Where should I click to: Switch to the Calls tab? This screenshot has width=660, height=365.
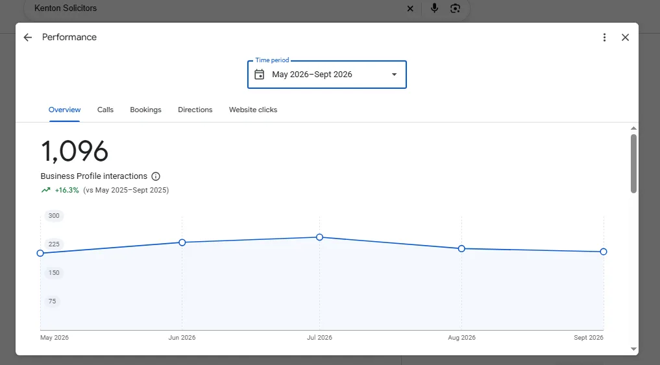105,110
